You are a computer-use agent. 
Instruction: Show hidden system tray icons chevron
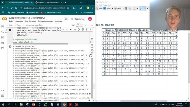point(160,104)
